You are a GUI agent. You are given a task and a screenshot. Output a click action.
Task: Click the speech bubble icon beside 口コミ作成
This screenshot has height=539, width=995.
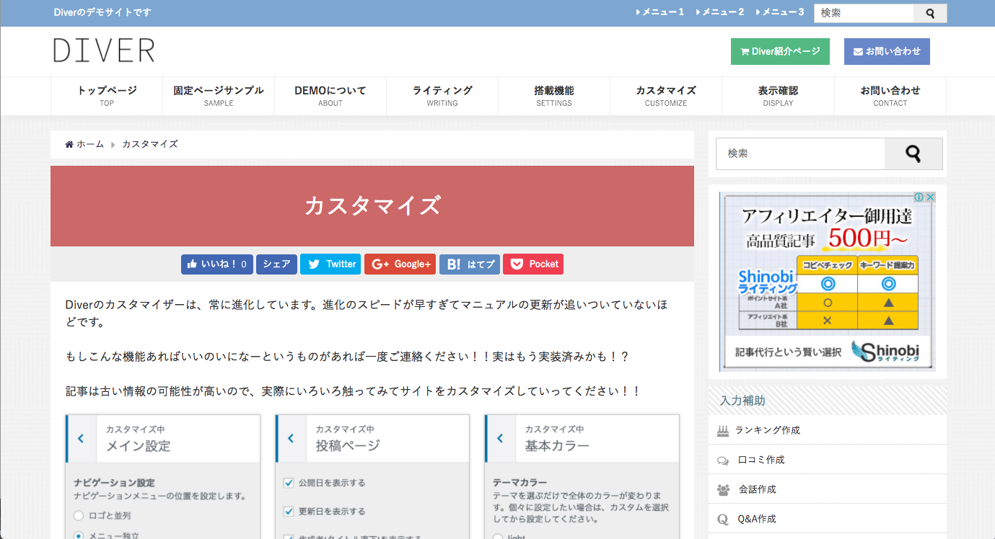coord(723,460)
